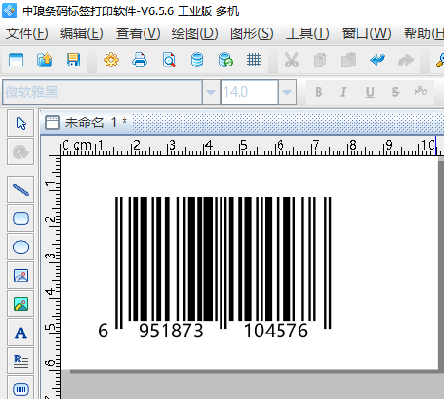Select the arrow pointer tool

tap(21, 123)
